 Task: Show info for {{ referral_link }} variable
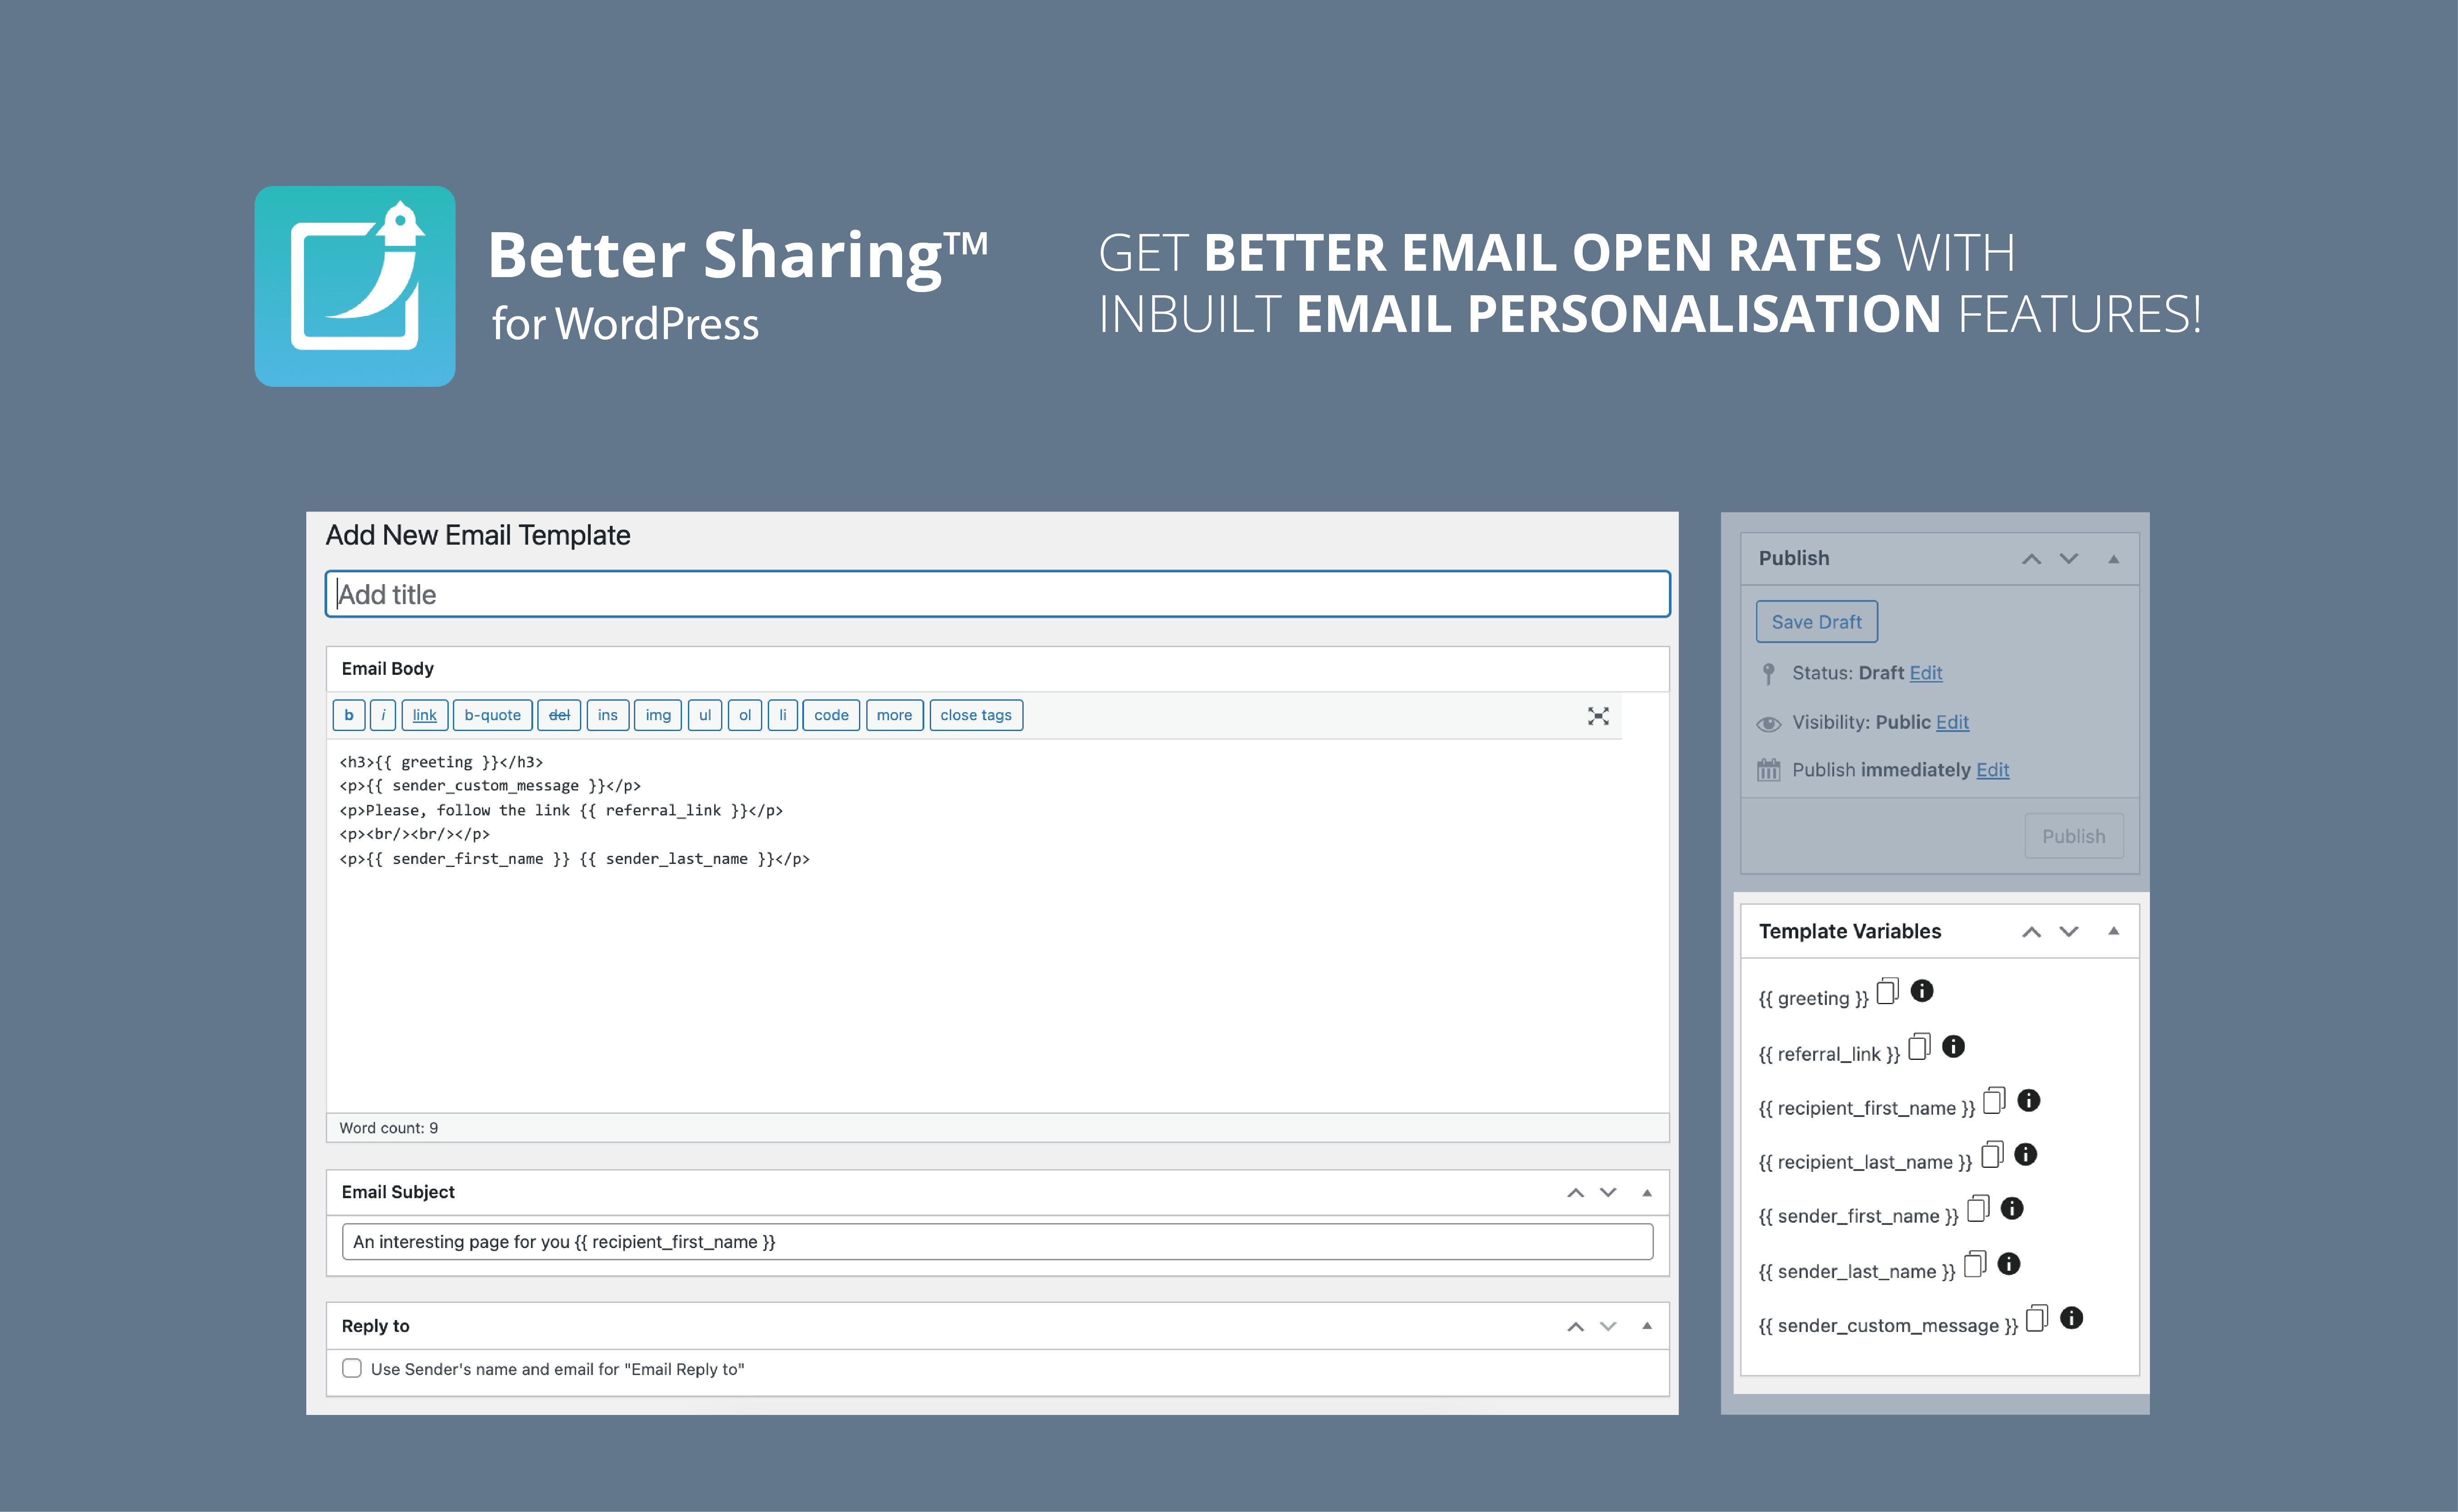click(1953, 1046)
